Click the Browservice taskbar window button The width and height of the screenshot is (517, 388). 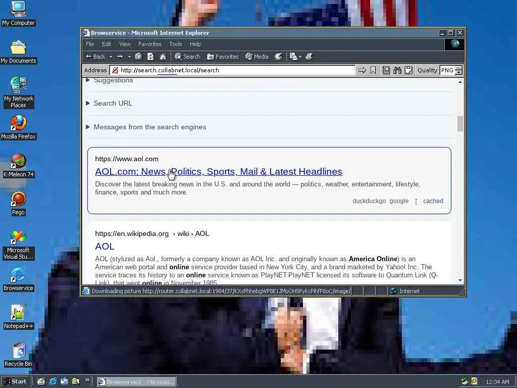tap(136, 382)
